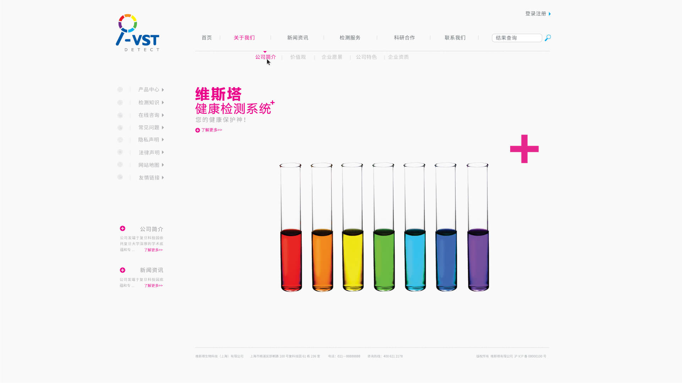This screenshot has width=682, height=383.
Task: Open the 法律声明 sidebar item
Action: coord(149,152)
